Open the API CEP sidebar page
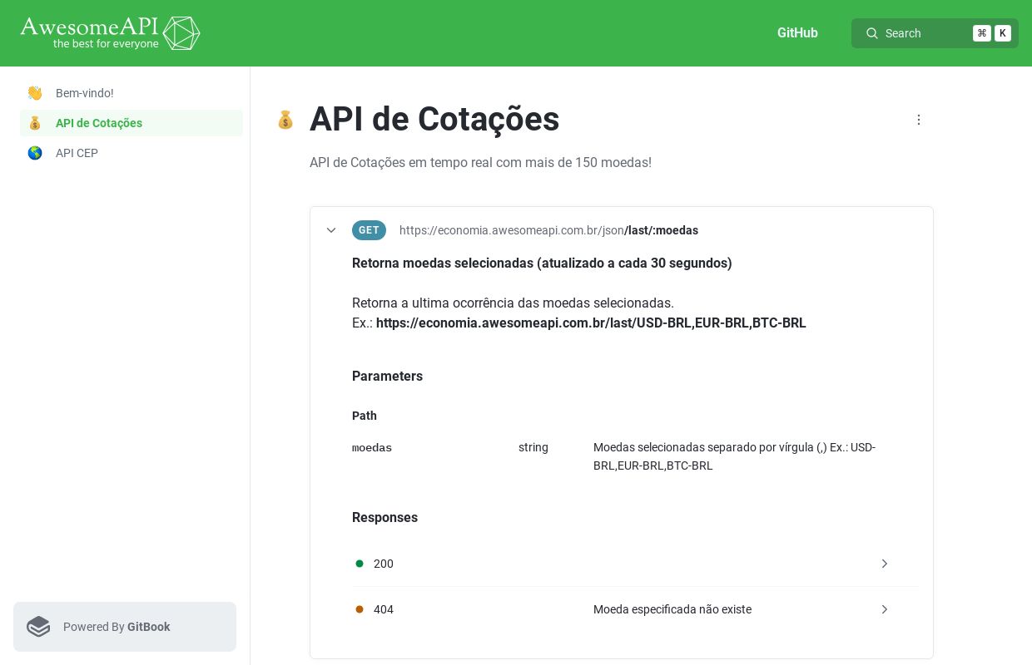1032x665 pixels. click(x=131, y=153)
